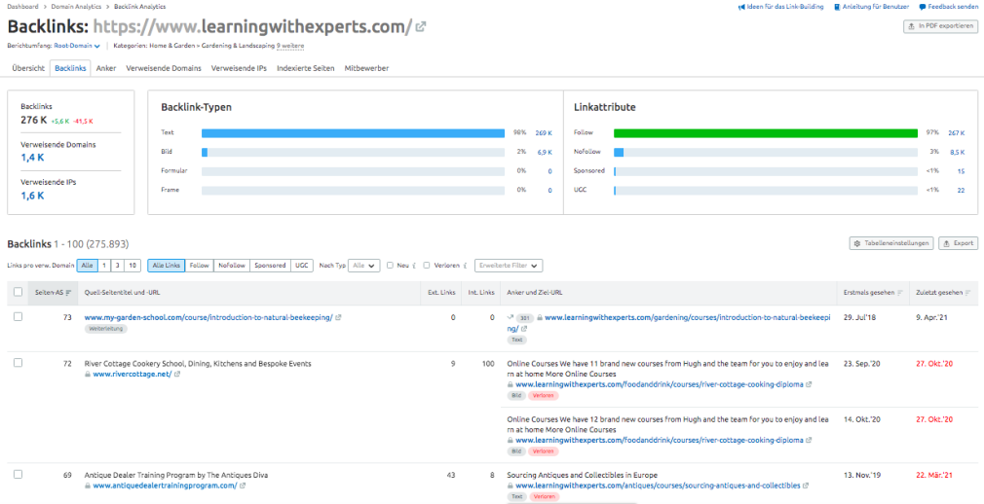The image size is (984, 504).
Task: Open the Indexierte Seiten tab
Action: [306, 68]
